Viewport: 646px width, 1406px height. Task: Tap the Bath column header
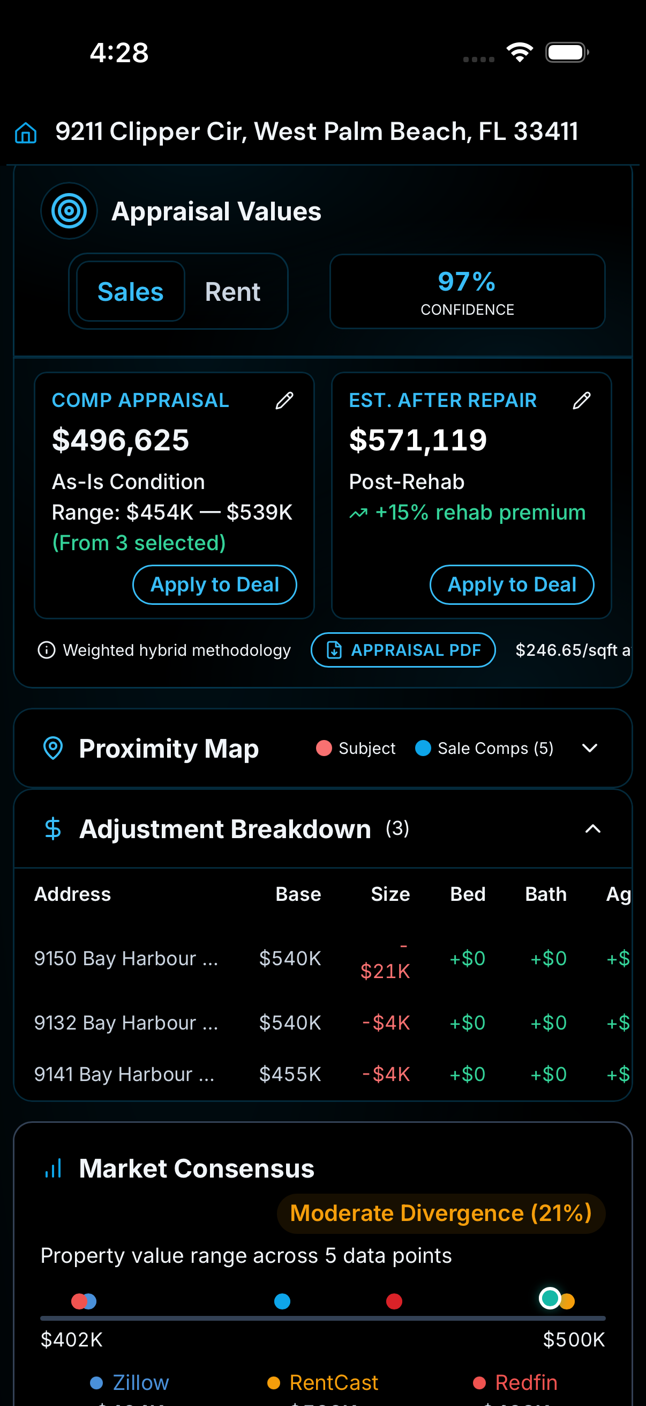coord(546,894)
